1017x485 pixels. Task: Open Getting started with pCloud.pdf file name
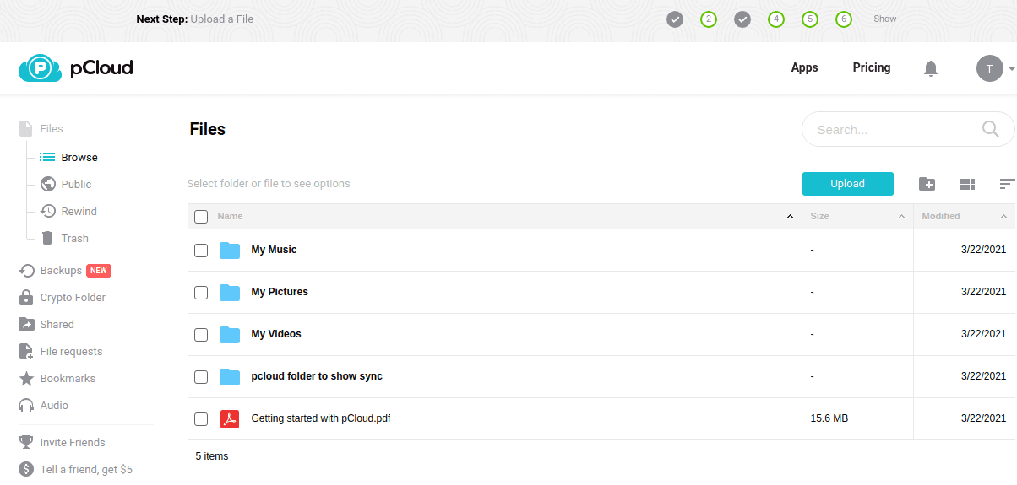point(321,418)
